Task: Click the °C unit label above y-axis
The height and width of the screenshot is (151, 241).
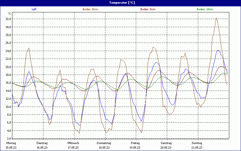Action: [x=9, y=14]
